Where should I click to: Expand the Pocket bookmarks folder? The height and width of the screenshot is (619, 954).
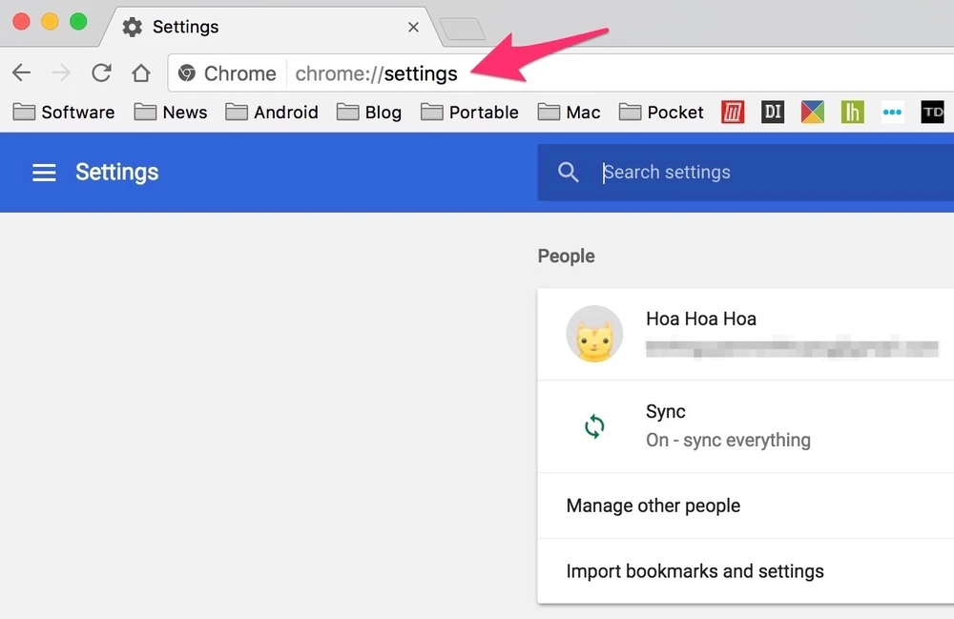click(661, 113)
